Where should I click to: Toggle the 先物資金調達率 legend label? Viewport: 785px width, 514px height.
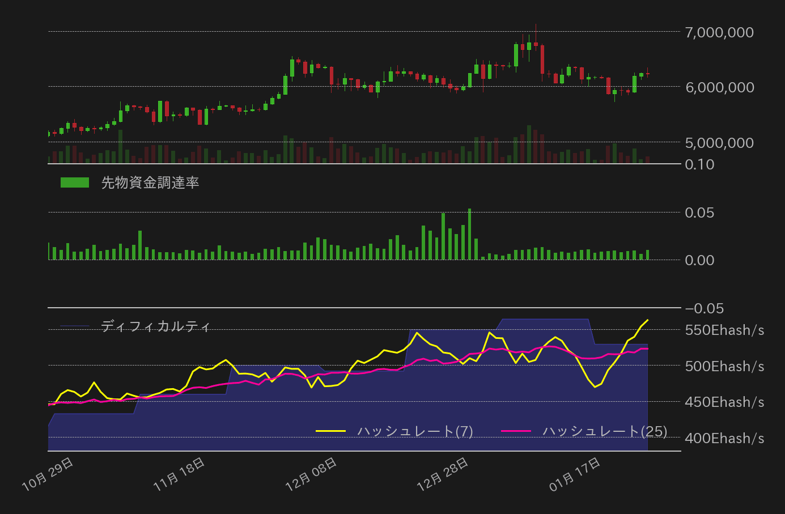150,182
